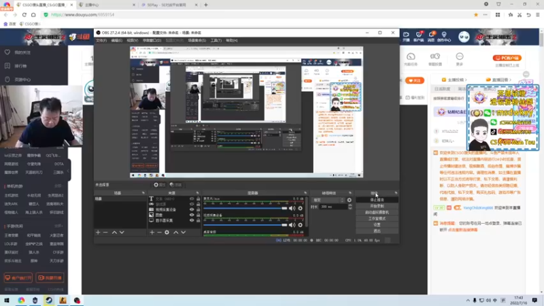
Task: Move scene up with the up arrow in Scenes panel
Action: coord(114,233)
